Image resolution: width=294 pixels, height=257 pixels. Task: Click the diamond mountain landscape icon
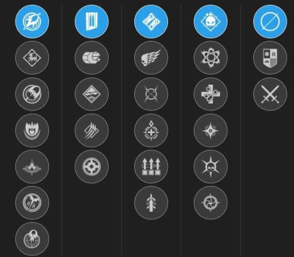(92, 94)
